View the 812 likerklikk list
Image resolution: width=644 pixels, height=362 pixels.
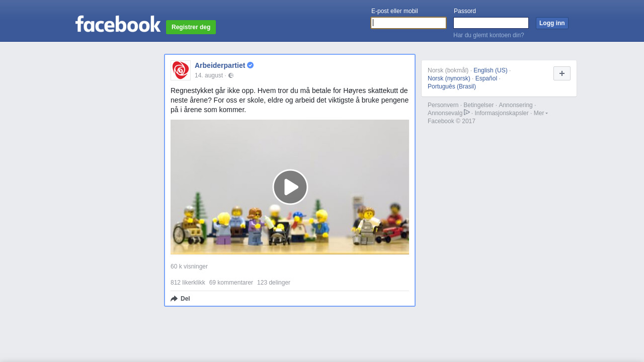click(x=188, y=283)
